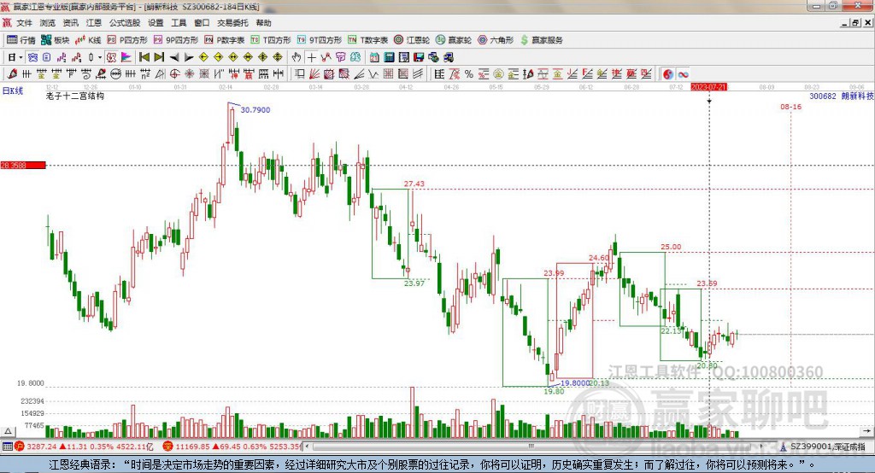The height and width of the screenshot is (473, 875).
Task: Select the red fan lines tool
Action: pos(314,73)
